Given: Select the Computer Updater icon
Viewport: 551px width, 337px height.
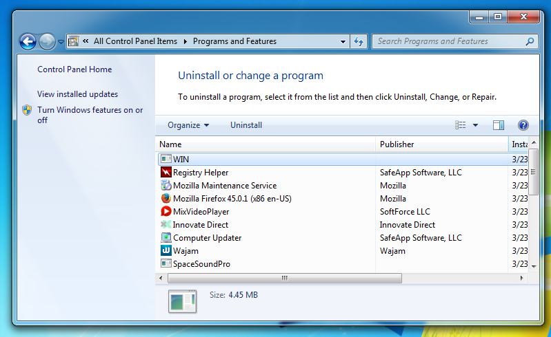Looking at the screenshot, I should point(166,237).
